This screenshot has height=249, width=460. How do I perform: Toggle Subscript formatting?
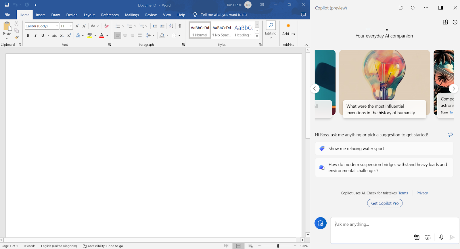pos(62,35)
